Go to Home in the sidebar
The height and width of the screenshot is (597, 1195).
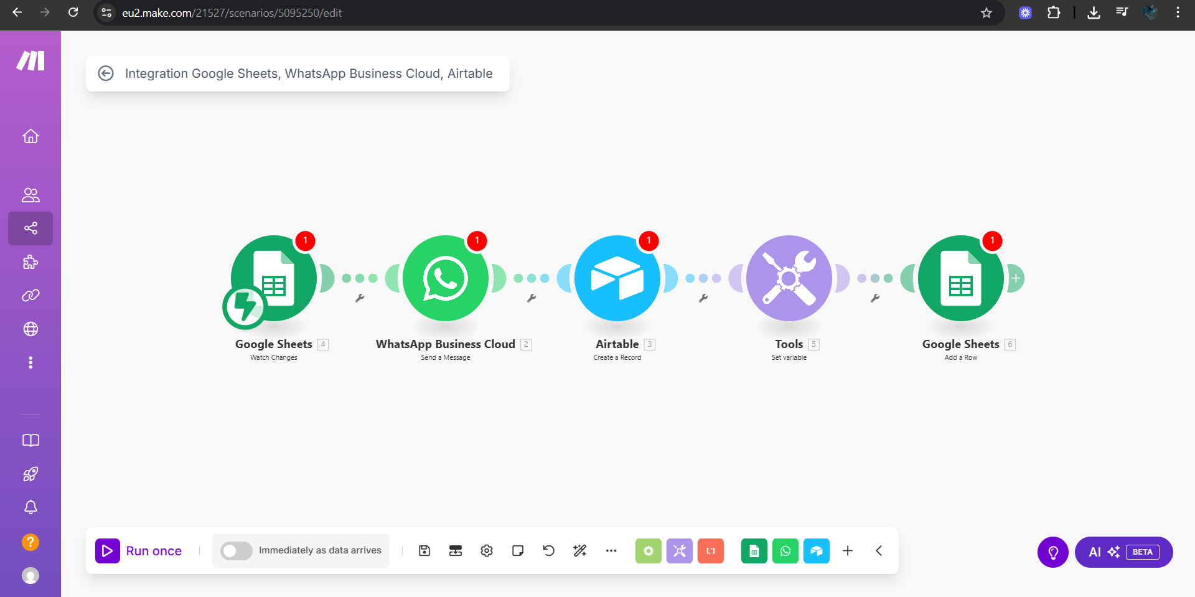30,136
